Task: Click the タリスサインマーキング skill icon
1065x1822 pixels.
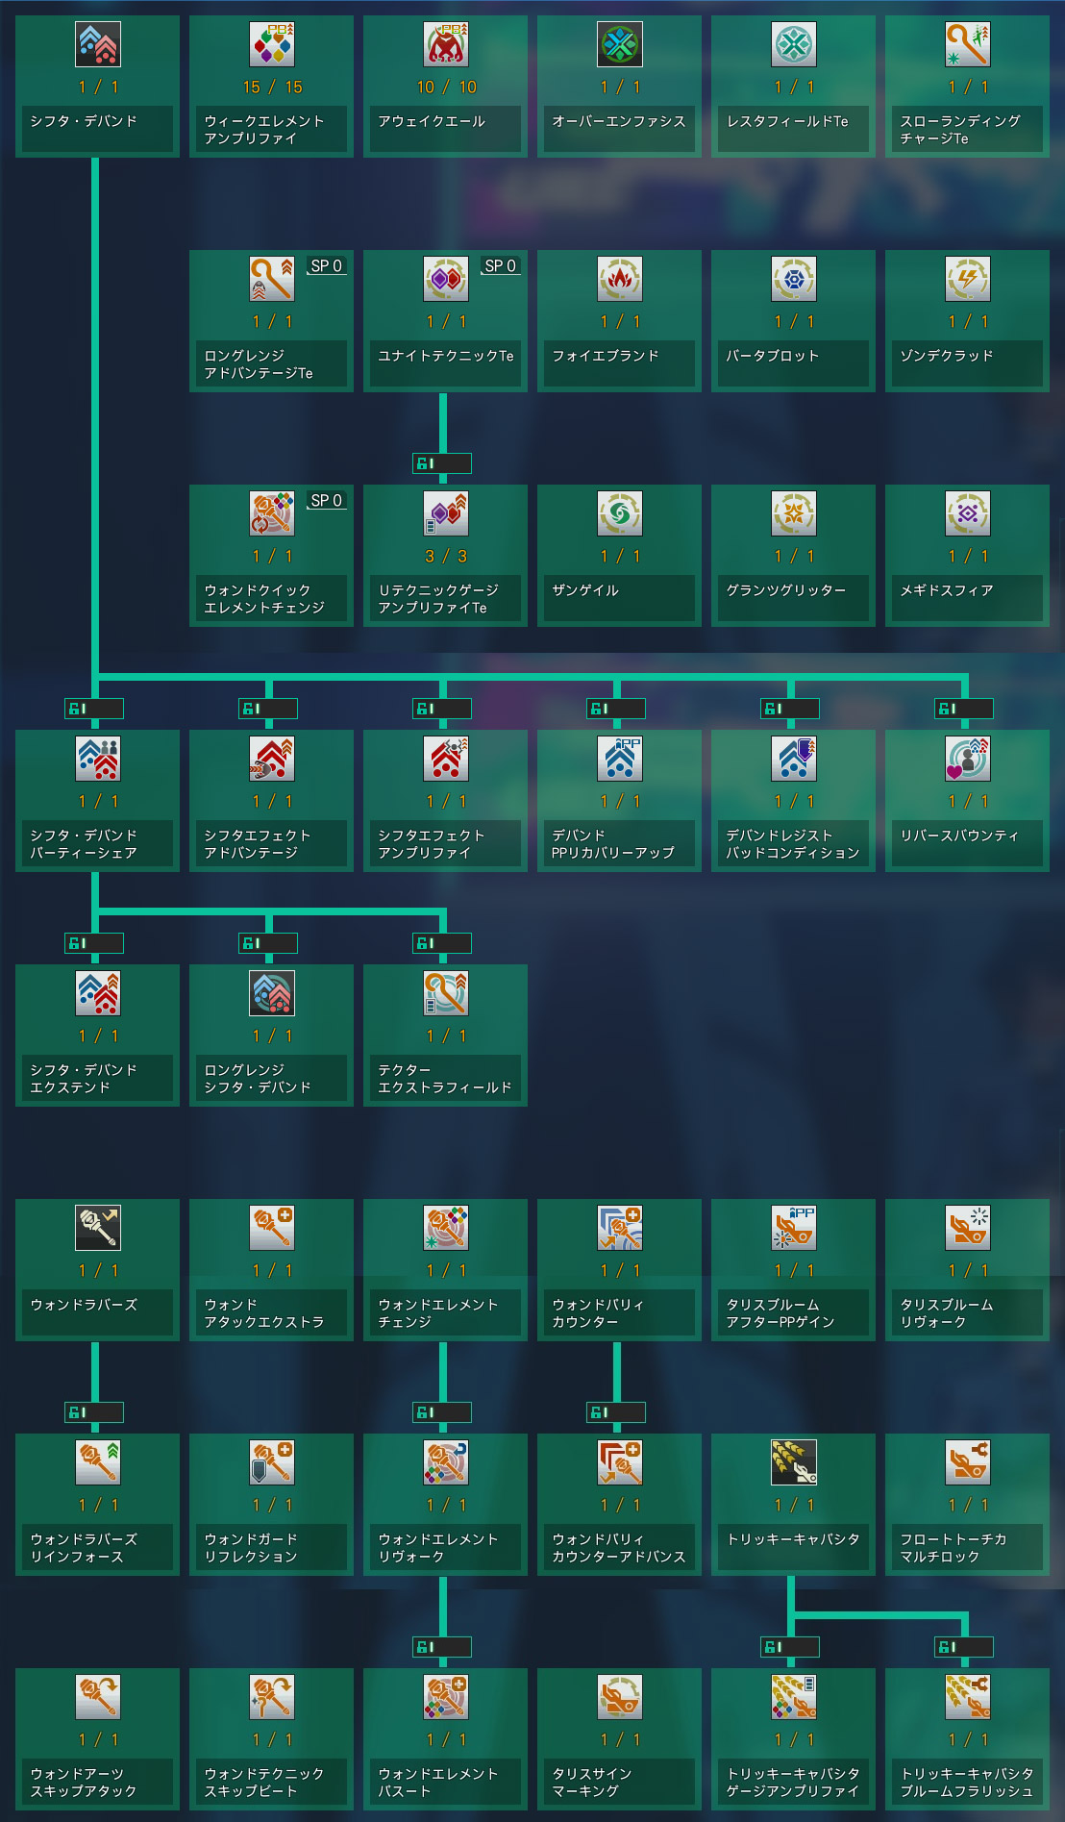Action: (620, 1697)
